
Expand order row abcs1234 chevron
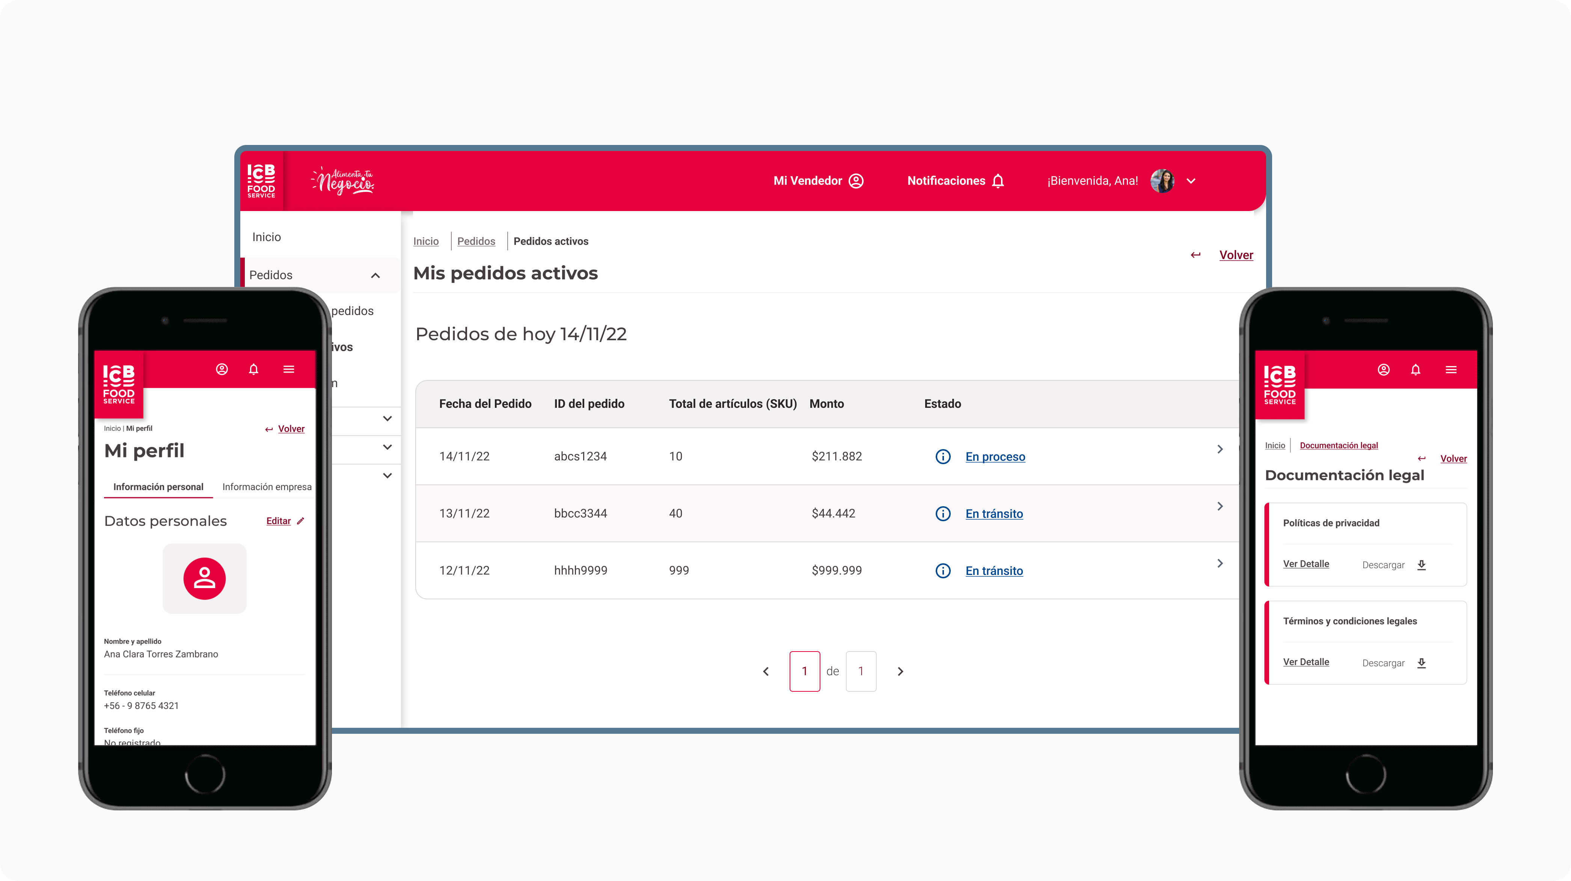click(x=1220, y=449)
